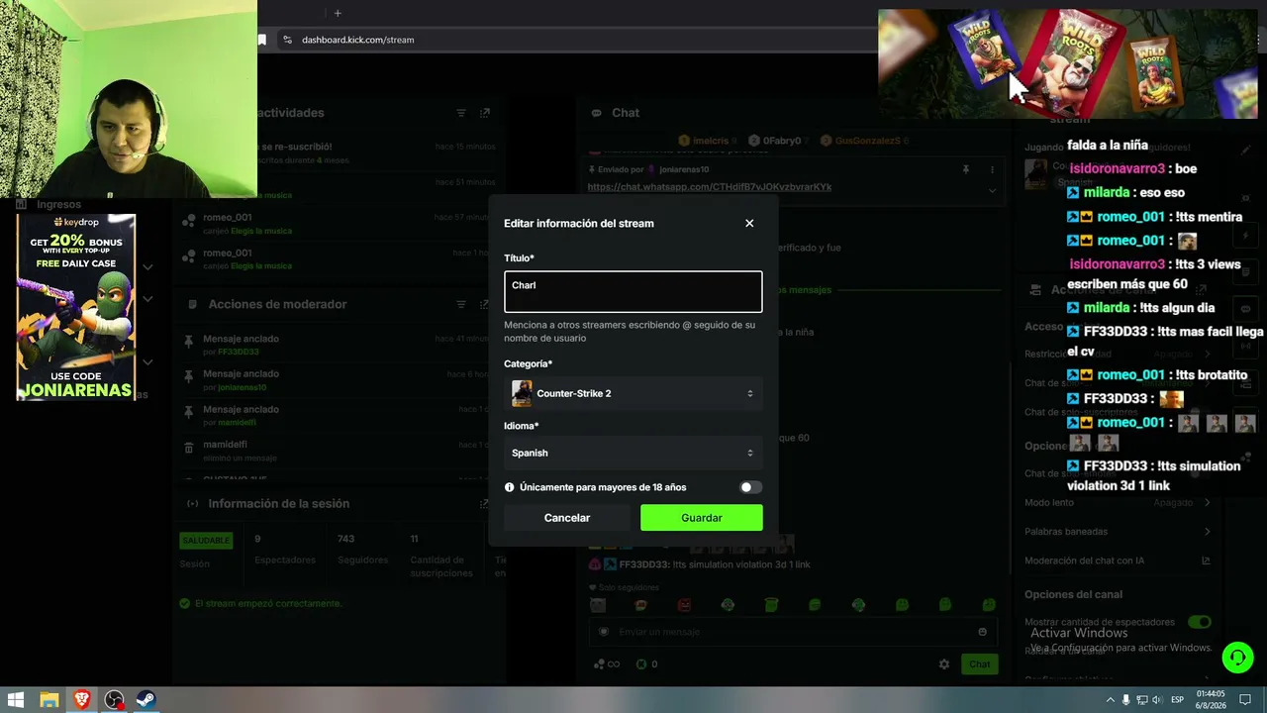Click the trash icon beside mamidelfi entry
The height and width of the screenshot is (713, 1267).
pos(189,448)
